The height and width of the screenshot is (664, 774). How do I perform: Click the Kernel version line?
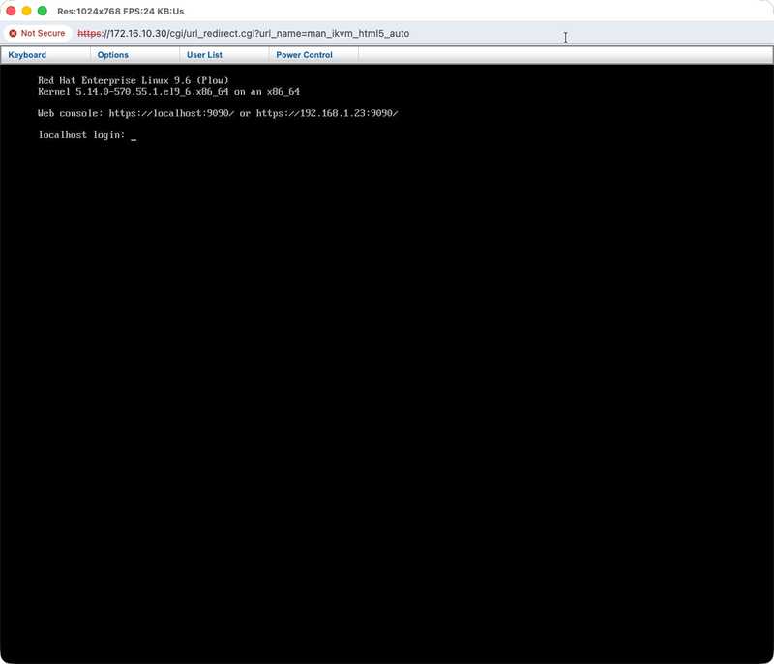click(x=169, y=90)
